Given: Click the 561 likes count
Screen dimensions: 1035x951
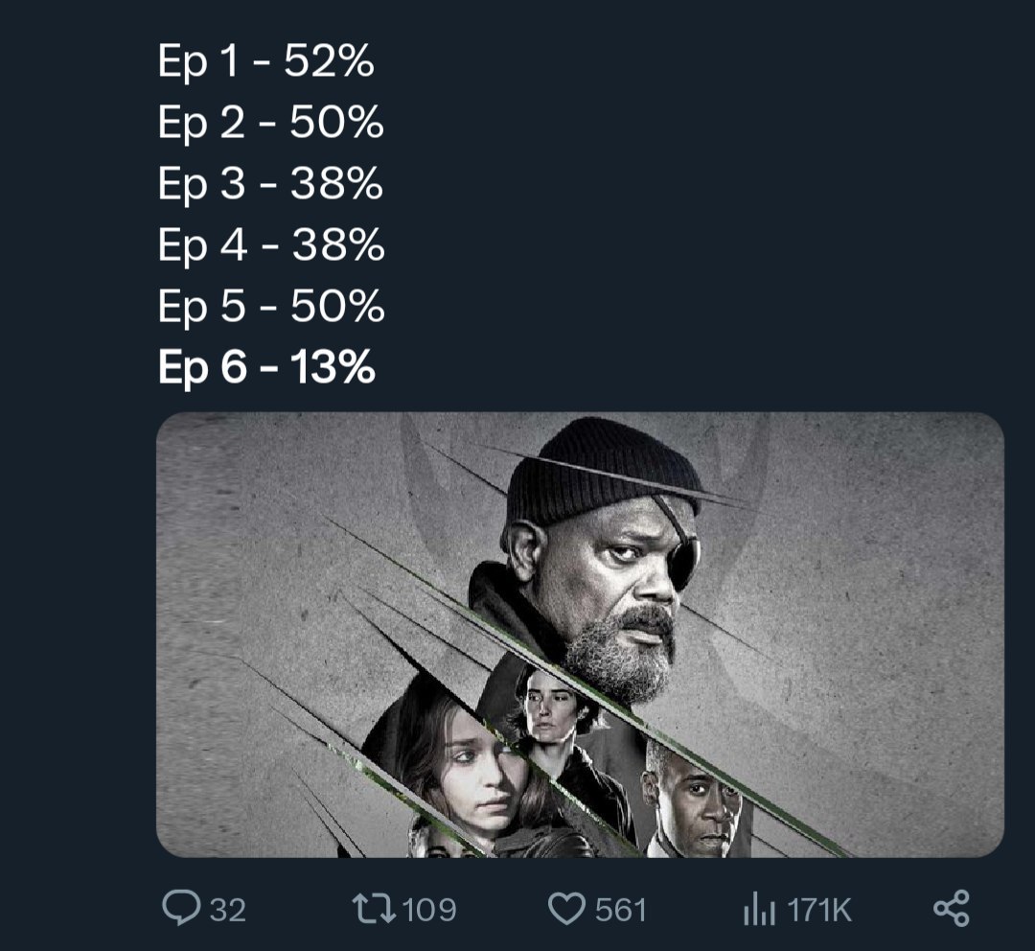Looking at the screenshot, I should (x=620, y=910).
